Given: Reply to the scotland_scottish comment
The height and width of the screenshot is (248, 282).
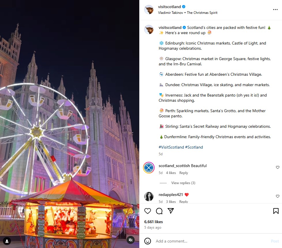Looking at the screenshot, I should click(183, 173).
